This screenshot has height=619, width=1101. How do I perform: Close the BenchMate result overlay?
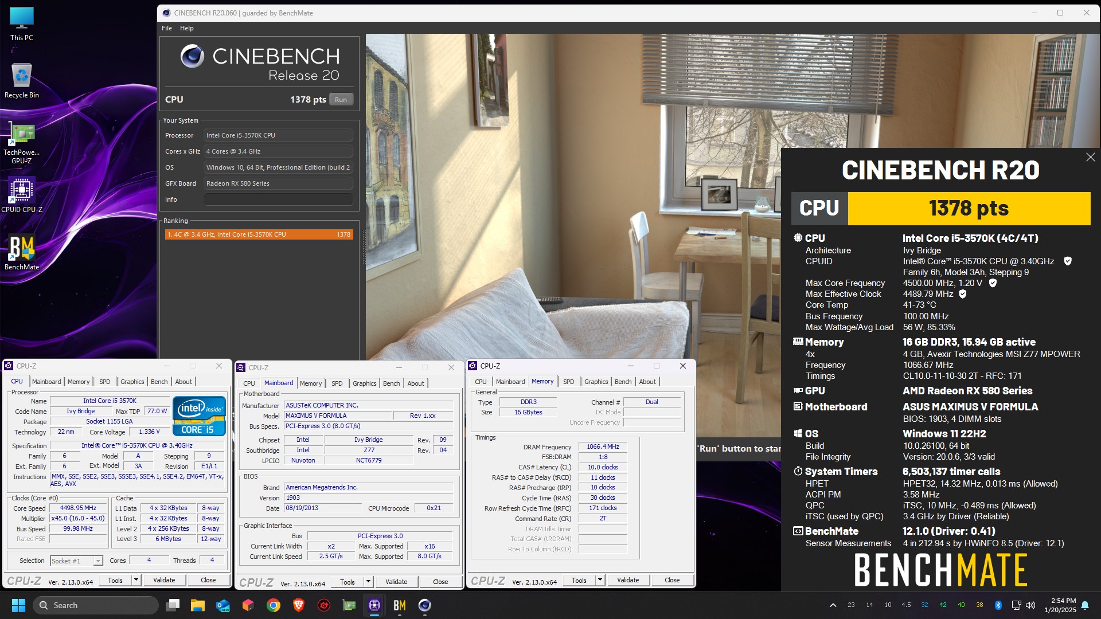pyautogui.click(x=1090, y=157)
